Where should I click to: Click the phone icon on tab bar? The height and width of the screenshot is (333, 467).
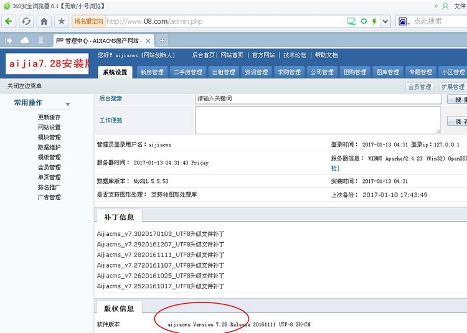(x=41, y=40)
